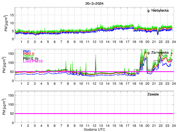Click hour 1 tick below the middle chart
Viewport: 177px width, 132px height.
[x=22, y=84]
